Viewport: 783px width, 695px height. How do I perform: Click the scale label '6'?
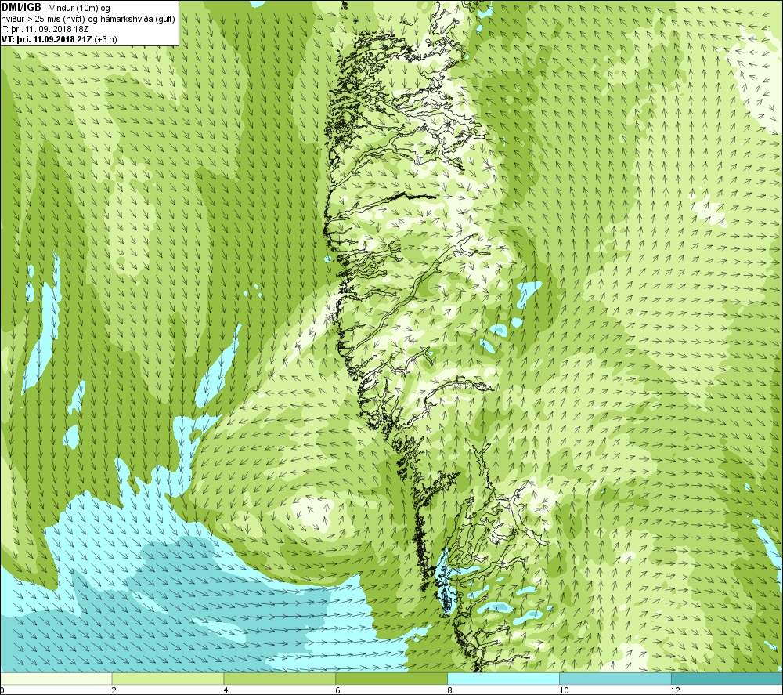pos(337,690)
